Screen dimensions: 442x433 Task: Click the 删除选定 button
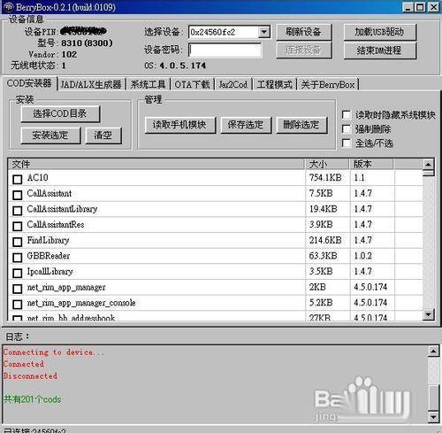(301, 125)
